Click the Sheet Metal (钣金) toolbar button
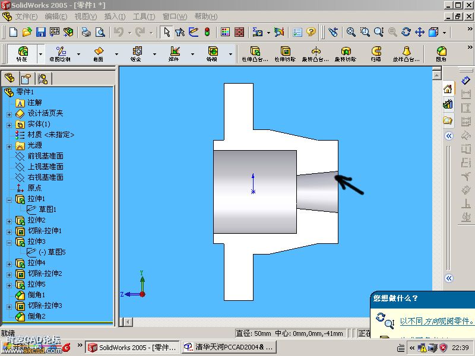The image size is (475, 356). [x=136, y=54]
